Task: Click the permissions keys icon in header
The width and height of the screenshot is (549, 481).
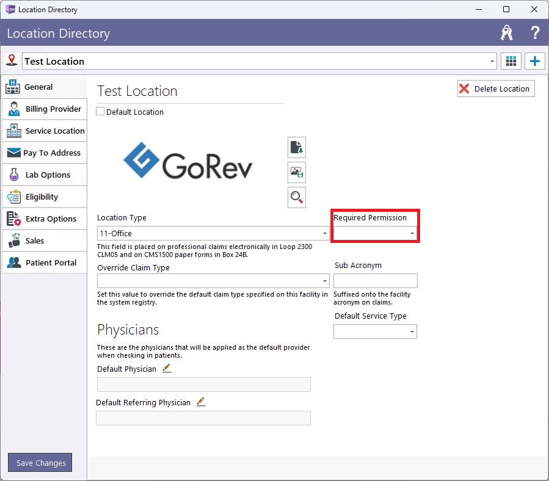Action: (507, 33)
